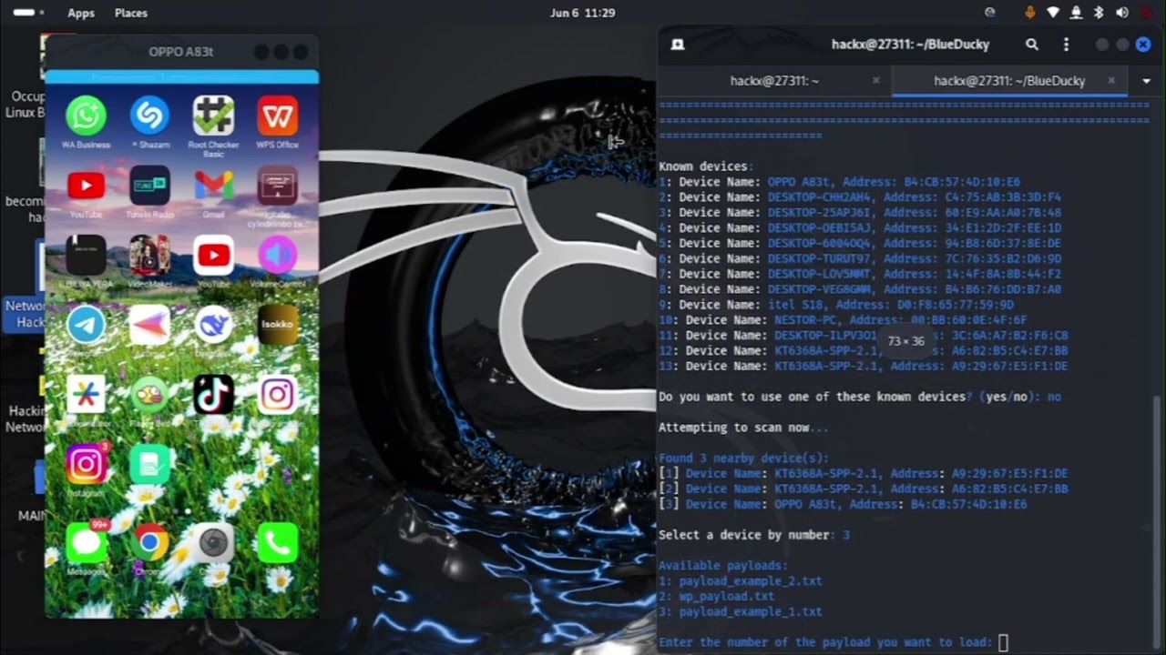
Task: Close the hackx@27311: ~ tab
Action: point(876,80)
